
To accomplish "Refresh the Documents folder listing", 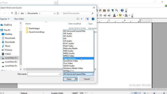I will pos(58,13).
